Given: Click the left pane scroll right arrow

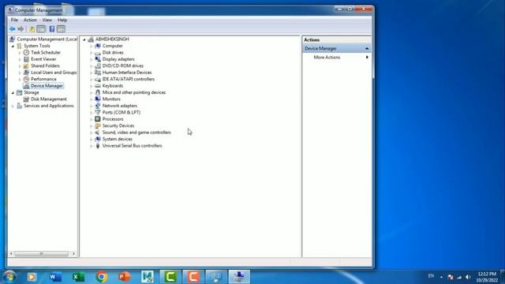Looking at the screenshot, I should pyautogui.click(x=73, y=254).
